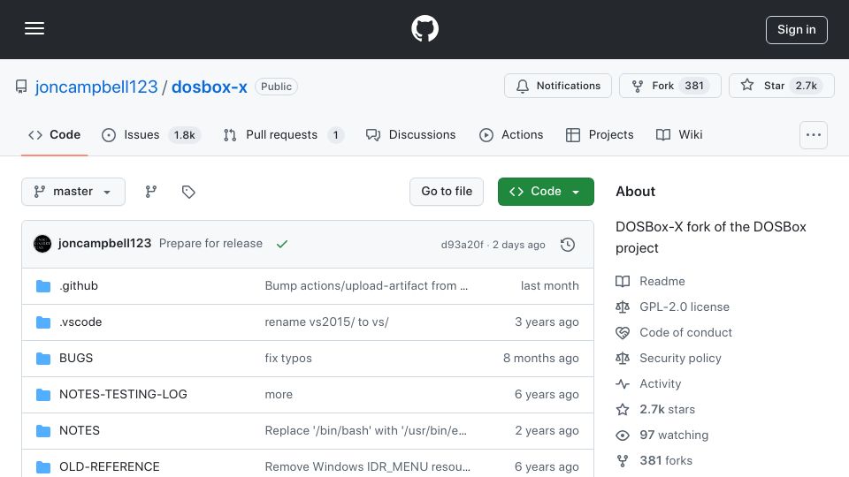Go to the Discussions tab
Viewport: 849px width, 477px height.
(x=411, y=134)
